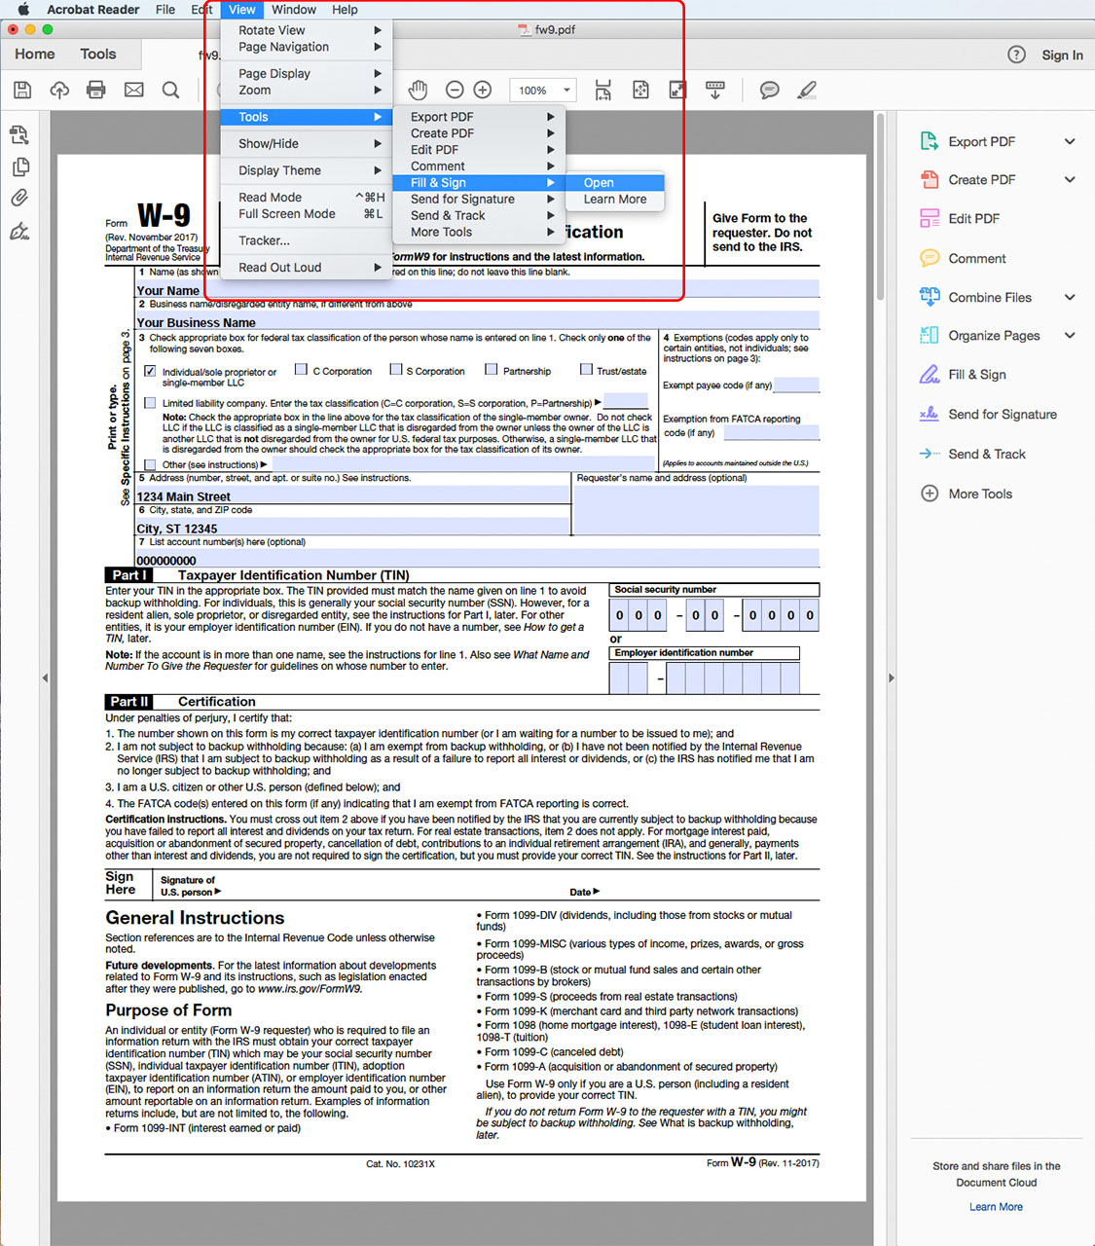Open Send & Track in right panel

pos(986,455)
